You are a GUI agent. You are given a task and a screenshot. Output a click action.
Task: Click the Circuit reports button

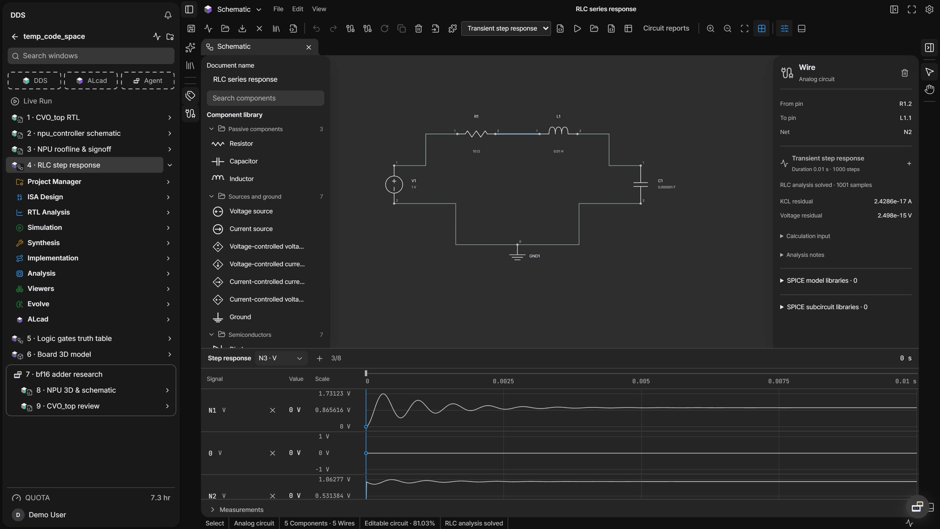point(666,29)
